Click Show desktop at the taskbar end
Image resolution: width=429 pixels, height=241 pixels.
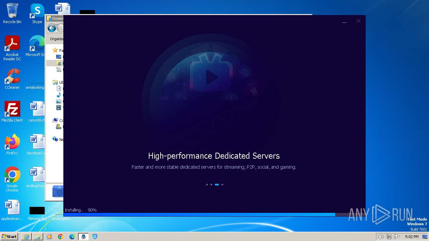click(425, 237)
